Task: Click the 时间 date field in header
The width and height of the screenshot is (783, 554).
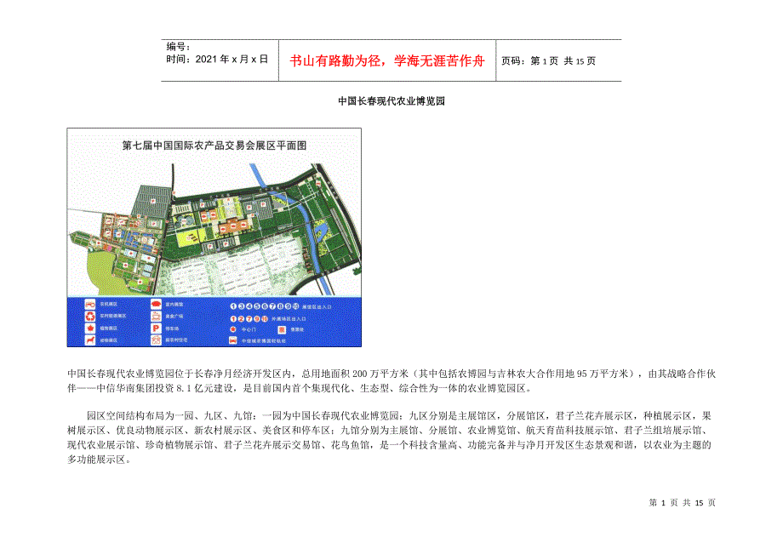Action: tap(216, 60)
